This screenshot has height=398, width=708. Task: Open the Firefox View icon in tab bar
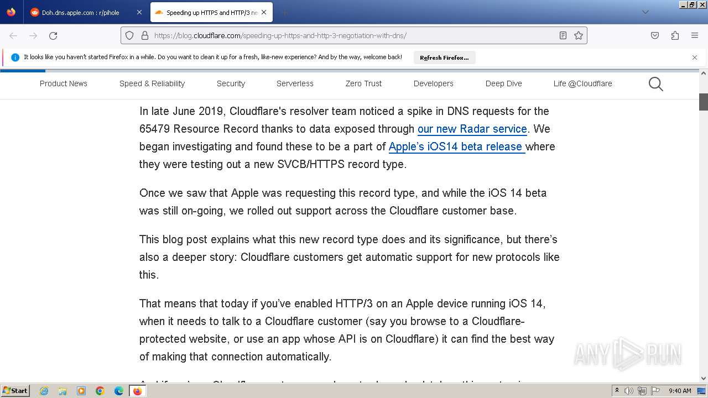pyautogui.click(x=11, y=12)
